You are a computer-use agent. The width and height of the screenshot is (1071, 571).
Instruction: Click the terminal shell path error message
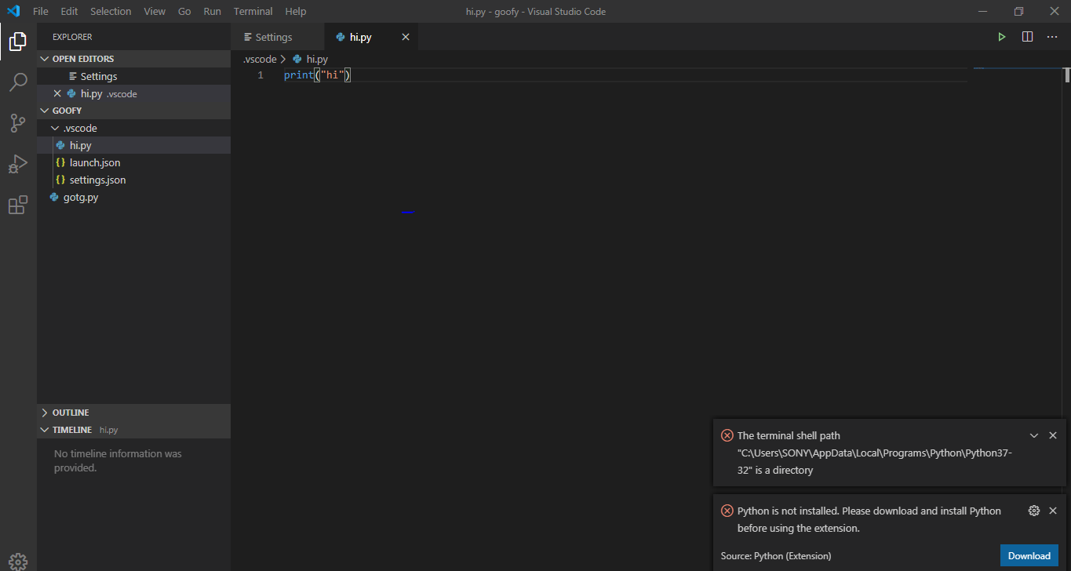(875, 453)
